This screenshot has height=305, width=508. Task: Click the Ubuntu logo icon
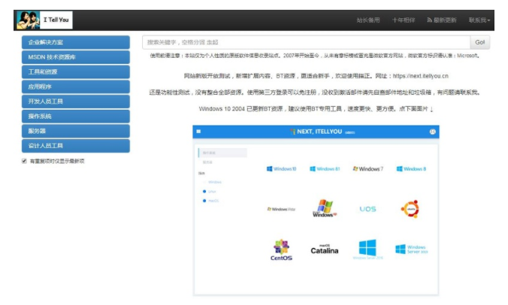click(410, 208)
